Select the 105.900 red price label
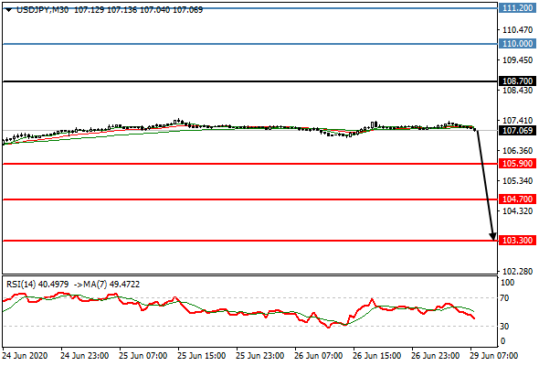This screenshot has width=539, height=366. pyautogui.click(x=517, y=164)
